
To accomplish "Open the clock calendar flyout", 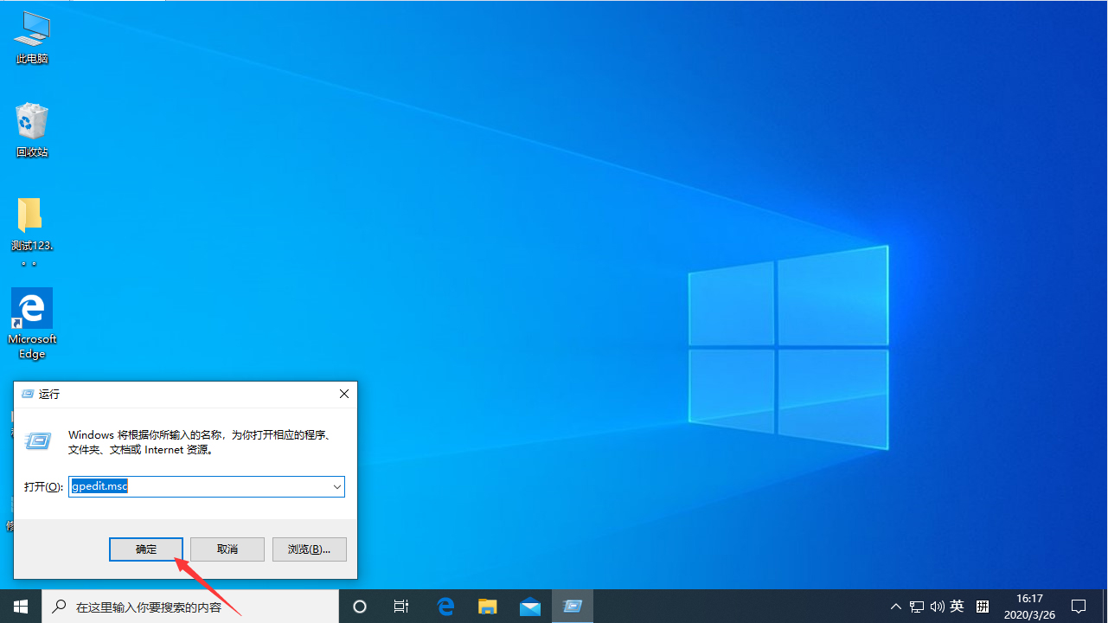I will [1028, 606].
